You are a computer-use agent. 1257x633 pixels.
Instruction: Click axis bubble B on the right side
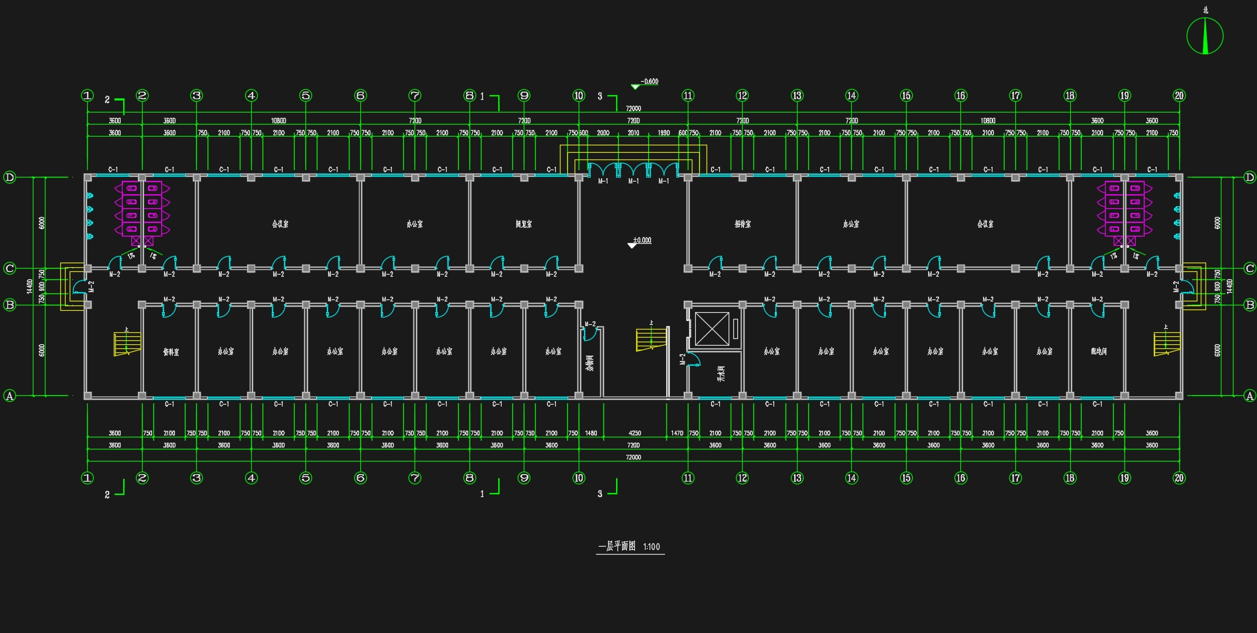pos(1250,305)
